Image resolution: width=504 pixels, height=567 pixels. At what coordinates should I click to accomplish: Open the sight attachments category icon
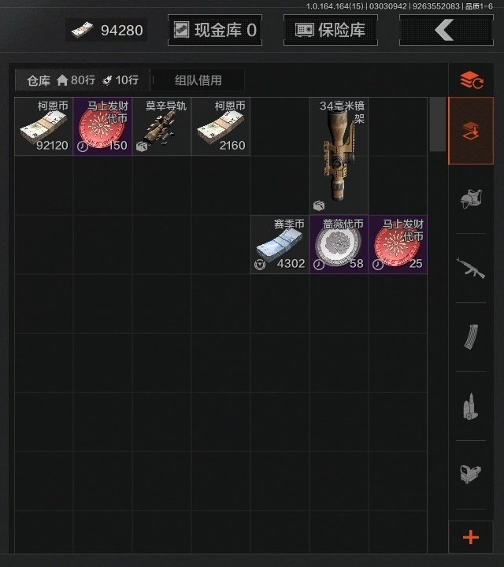click(471, 474)
